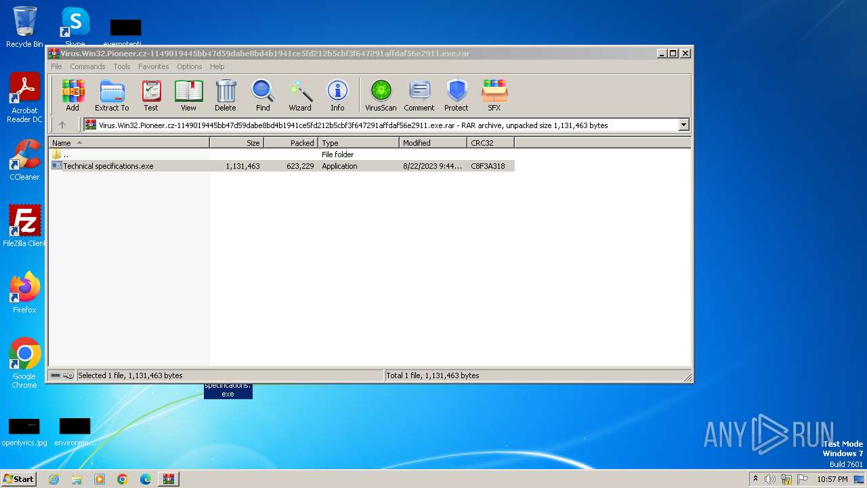Sort by Name column header

(129, 143)
